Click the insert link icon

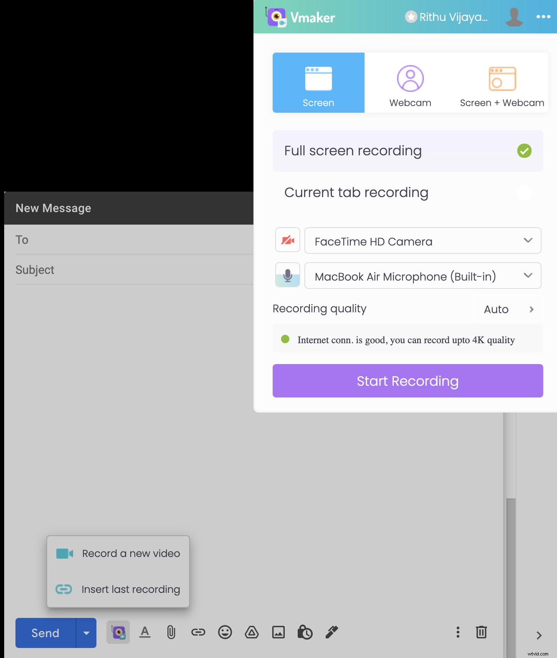click(x=198, y=632)
